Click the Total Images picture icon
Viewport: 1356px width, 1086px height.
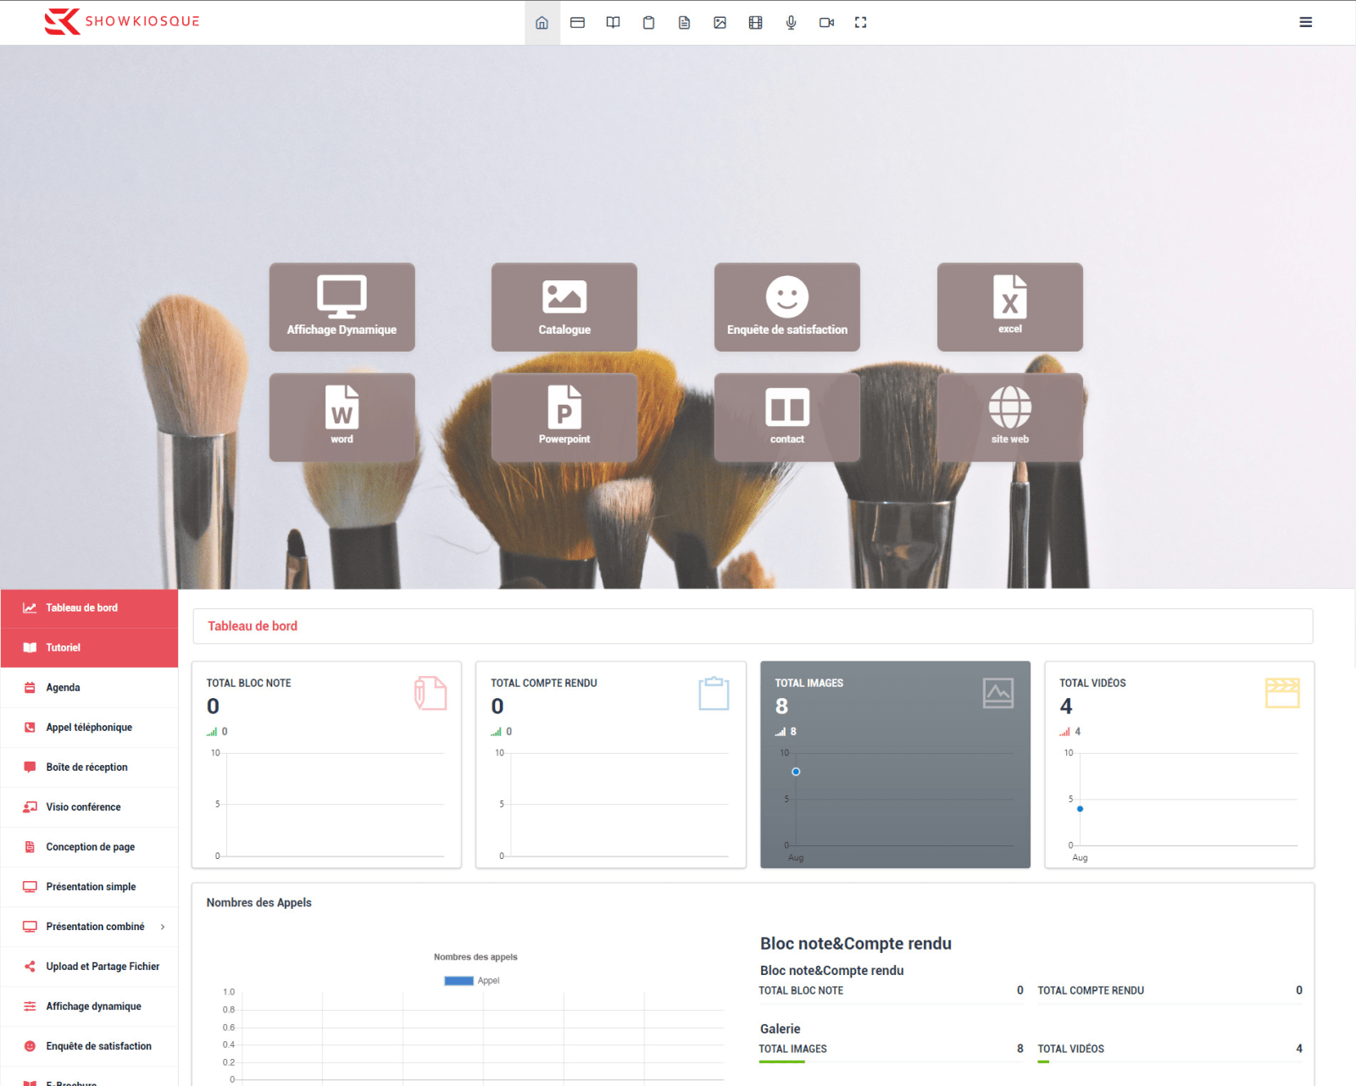point(998,693)
